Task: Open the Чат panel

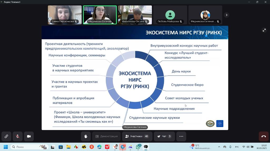Action: click(x=164, y=136)
